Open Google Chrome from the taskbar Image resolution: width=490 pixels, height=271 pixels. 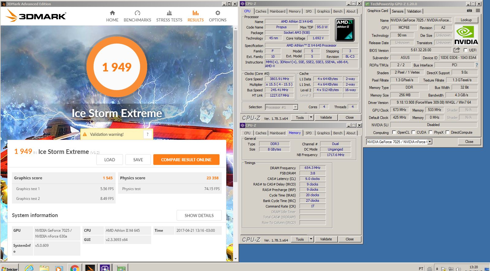tap(75, 268)
